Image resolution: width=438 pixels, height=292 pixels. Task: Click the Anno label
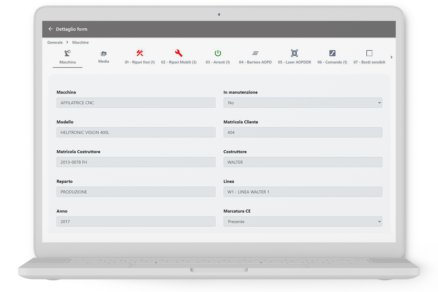[62, 211]
